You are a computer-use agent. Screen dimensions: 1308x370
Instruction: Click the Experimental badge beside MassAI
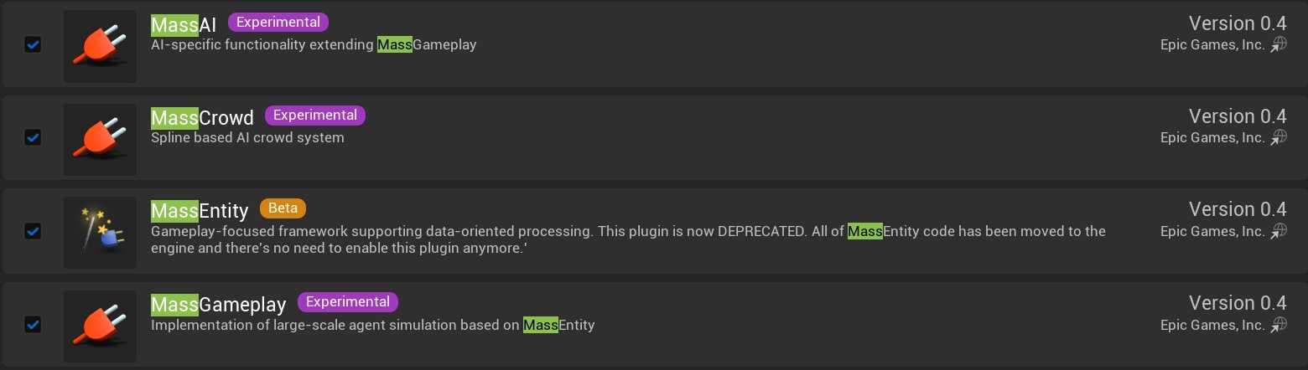pos(278,23)
